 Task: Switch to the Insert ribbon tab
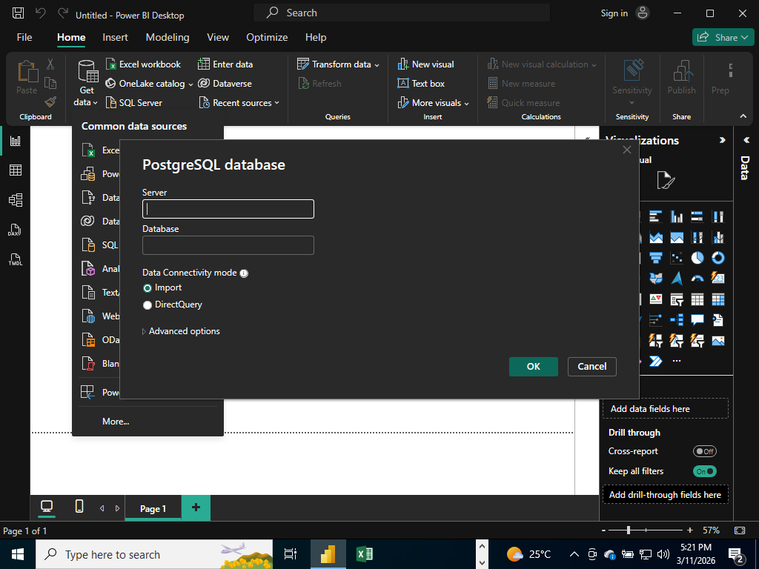click(115, 37)
